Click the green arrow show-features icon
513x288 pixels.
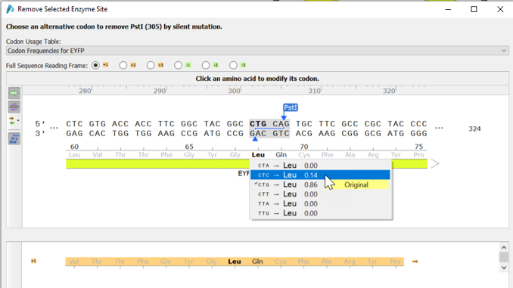(x=14, y=93)
